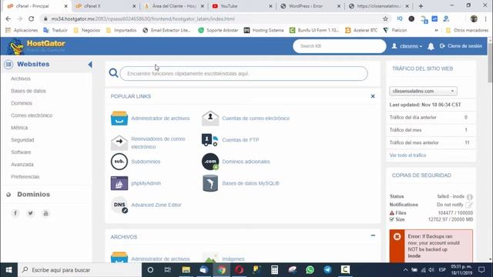Click the HostGator logo

click(37, 46)
